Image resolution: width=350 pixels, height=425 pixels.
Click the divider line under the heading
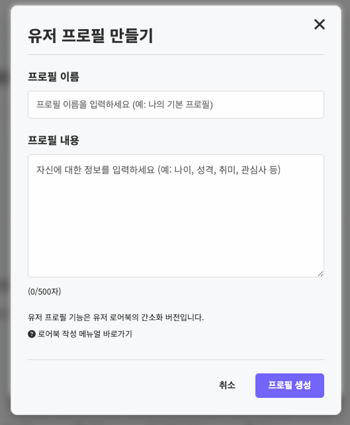176,54
